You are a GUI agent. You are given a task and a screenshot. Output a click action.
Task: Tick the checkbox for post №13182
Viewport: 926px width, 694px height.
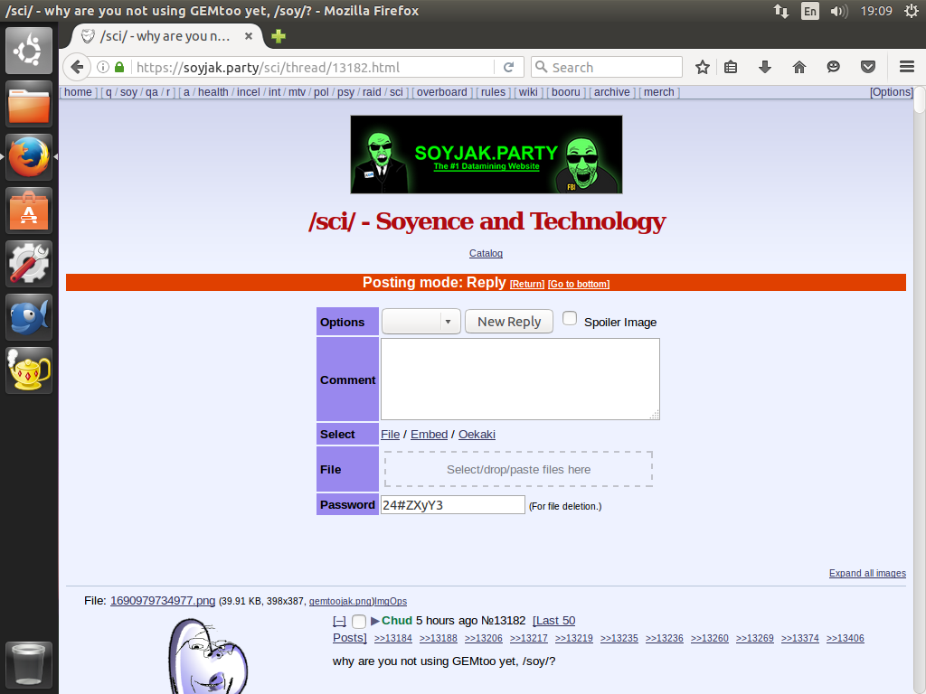[x=359, y=621]
